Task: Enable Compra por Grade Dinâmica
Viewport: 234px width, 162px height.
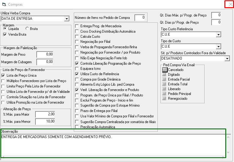Action: coord(77,79)
